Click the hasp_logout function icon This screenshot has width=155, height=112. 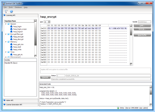11,32
